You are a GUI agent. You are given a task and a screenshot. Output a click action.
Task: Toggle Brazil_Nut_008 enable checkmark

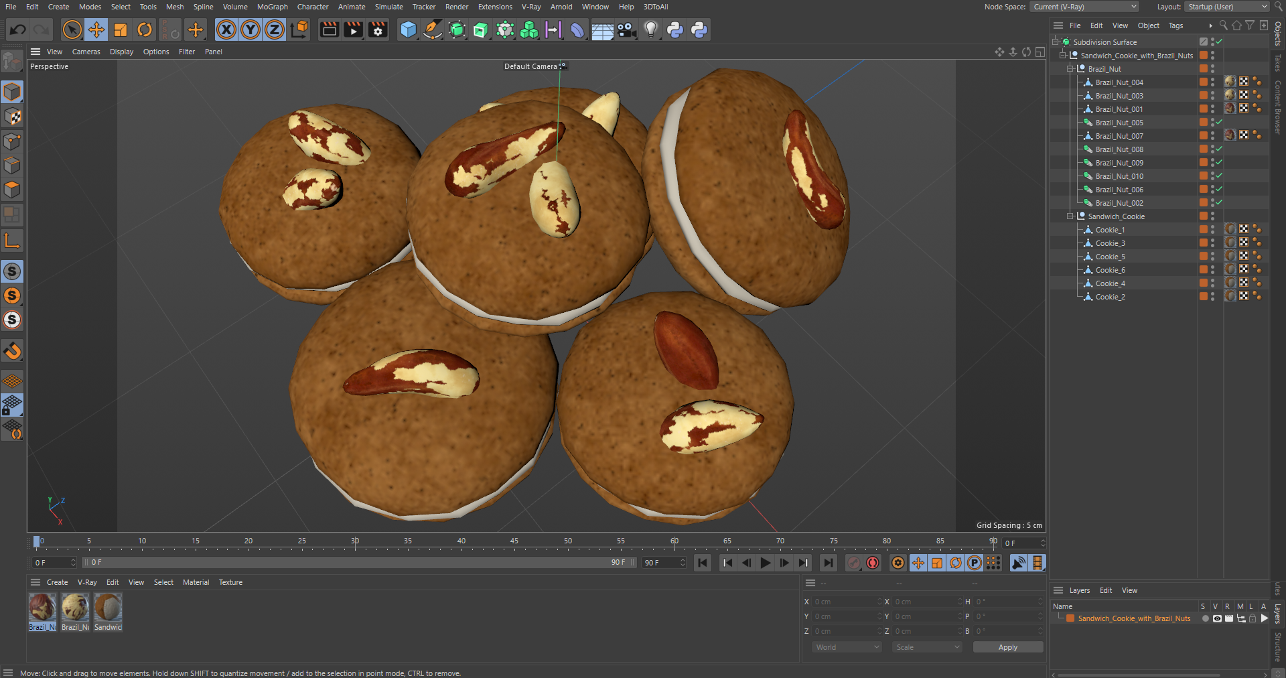pos(1219,149)
